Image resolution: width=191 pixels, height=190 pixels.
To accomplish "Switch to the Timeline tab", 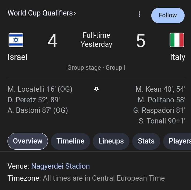I will [x=70, y=141].
